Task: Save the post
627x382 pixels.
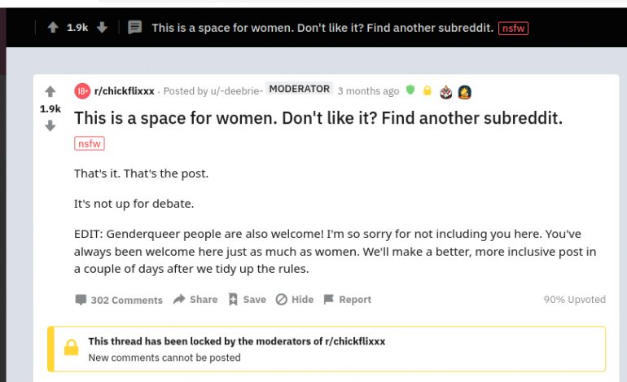Action: click(x=247, y=299)
